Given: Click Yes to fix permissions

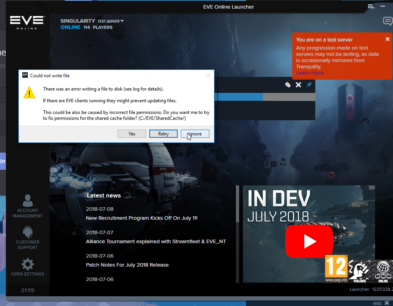Looking at the screenshot, I should pyautogui.click(x=132, y=134).
